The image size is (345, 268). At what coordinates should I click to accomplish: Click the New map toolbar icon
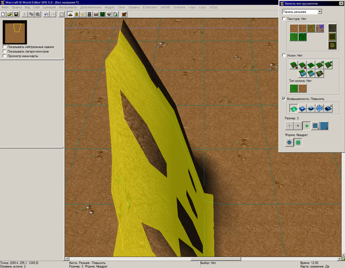[3, 14]
